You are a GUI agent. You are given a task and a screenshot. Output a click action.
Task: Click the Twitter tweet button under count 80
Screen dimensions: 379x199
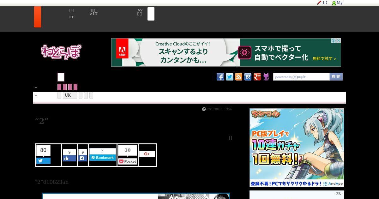click(43, 161)
